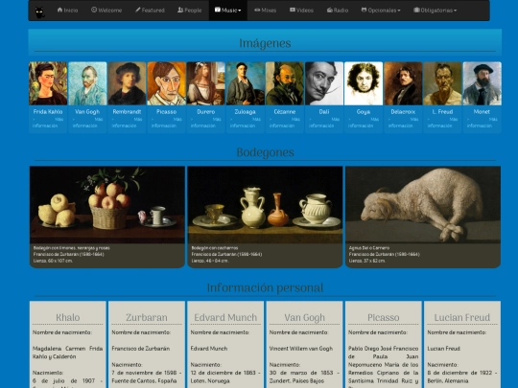
Task: Click the radio icon beside Radio
Action: (330, 10)
